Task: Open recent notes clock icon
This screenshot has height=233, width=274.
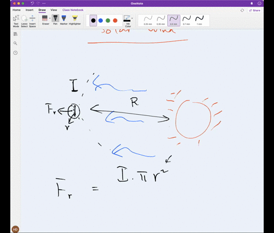Action: tap(15, 53)
